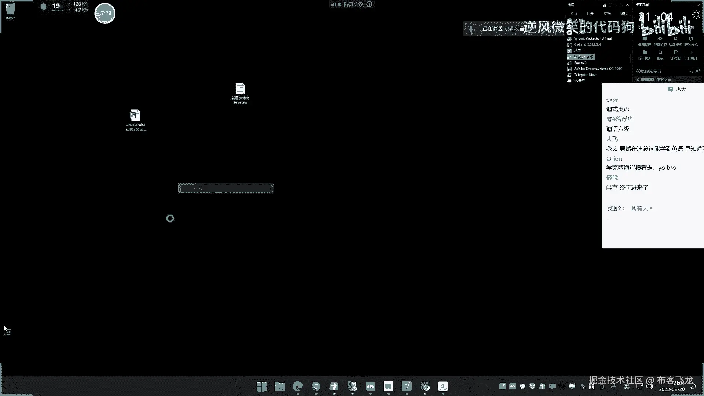Launch GoLand 2022.2.4 from app list

click(587, 44)
